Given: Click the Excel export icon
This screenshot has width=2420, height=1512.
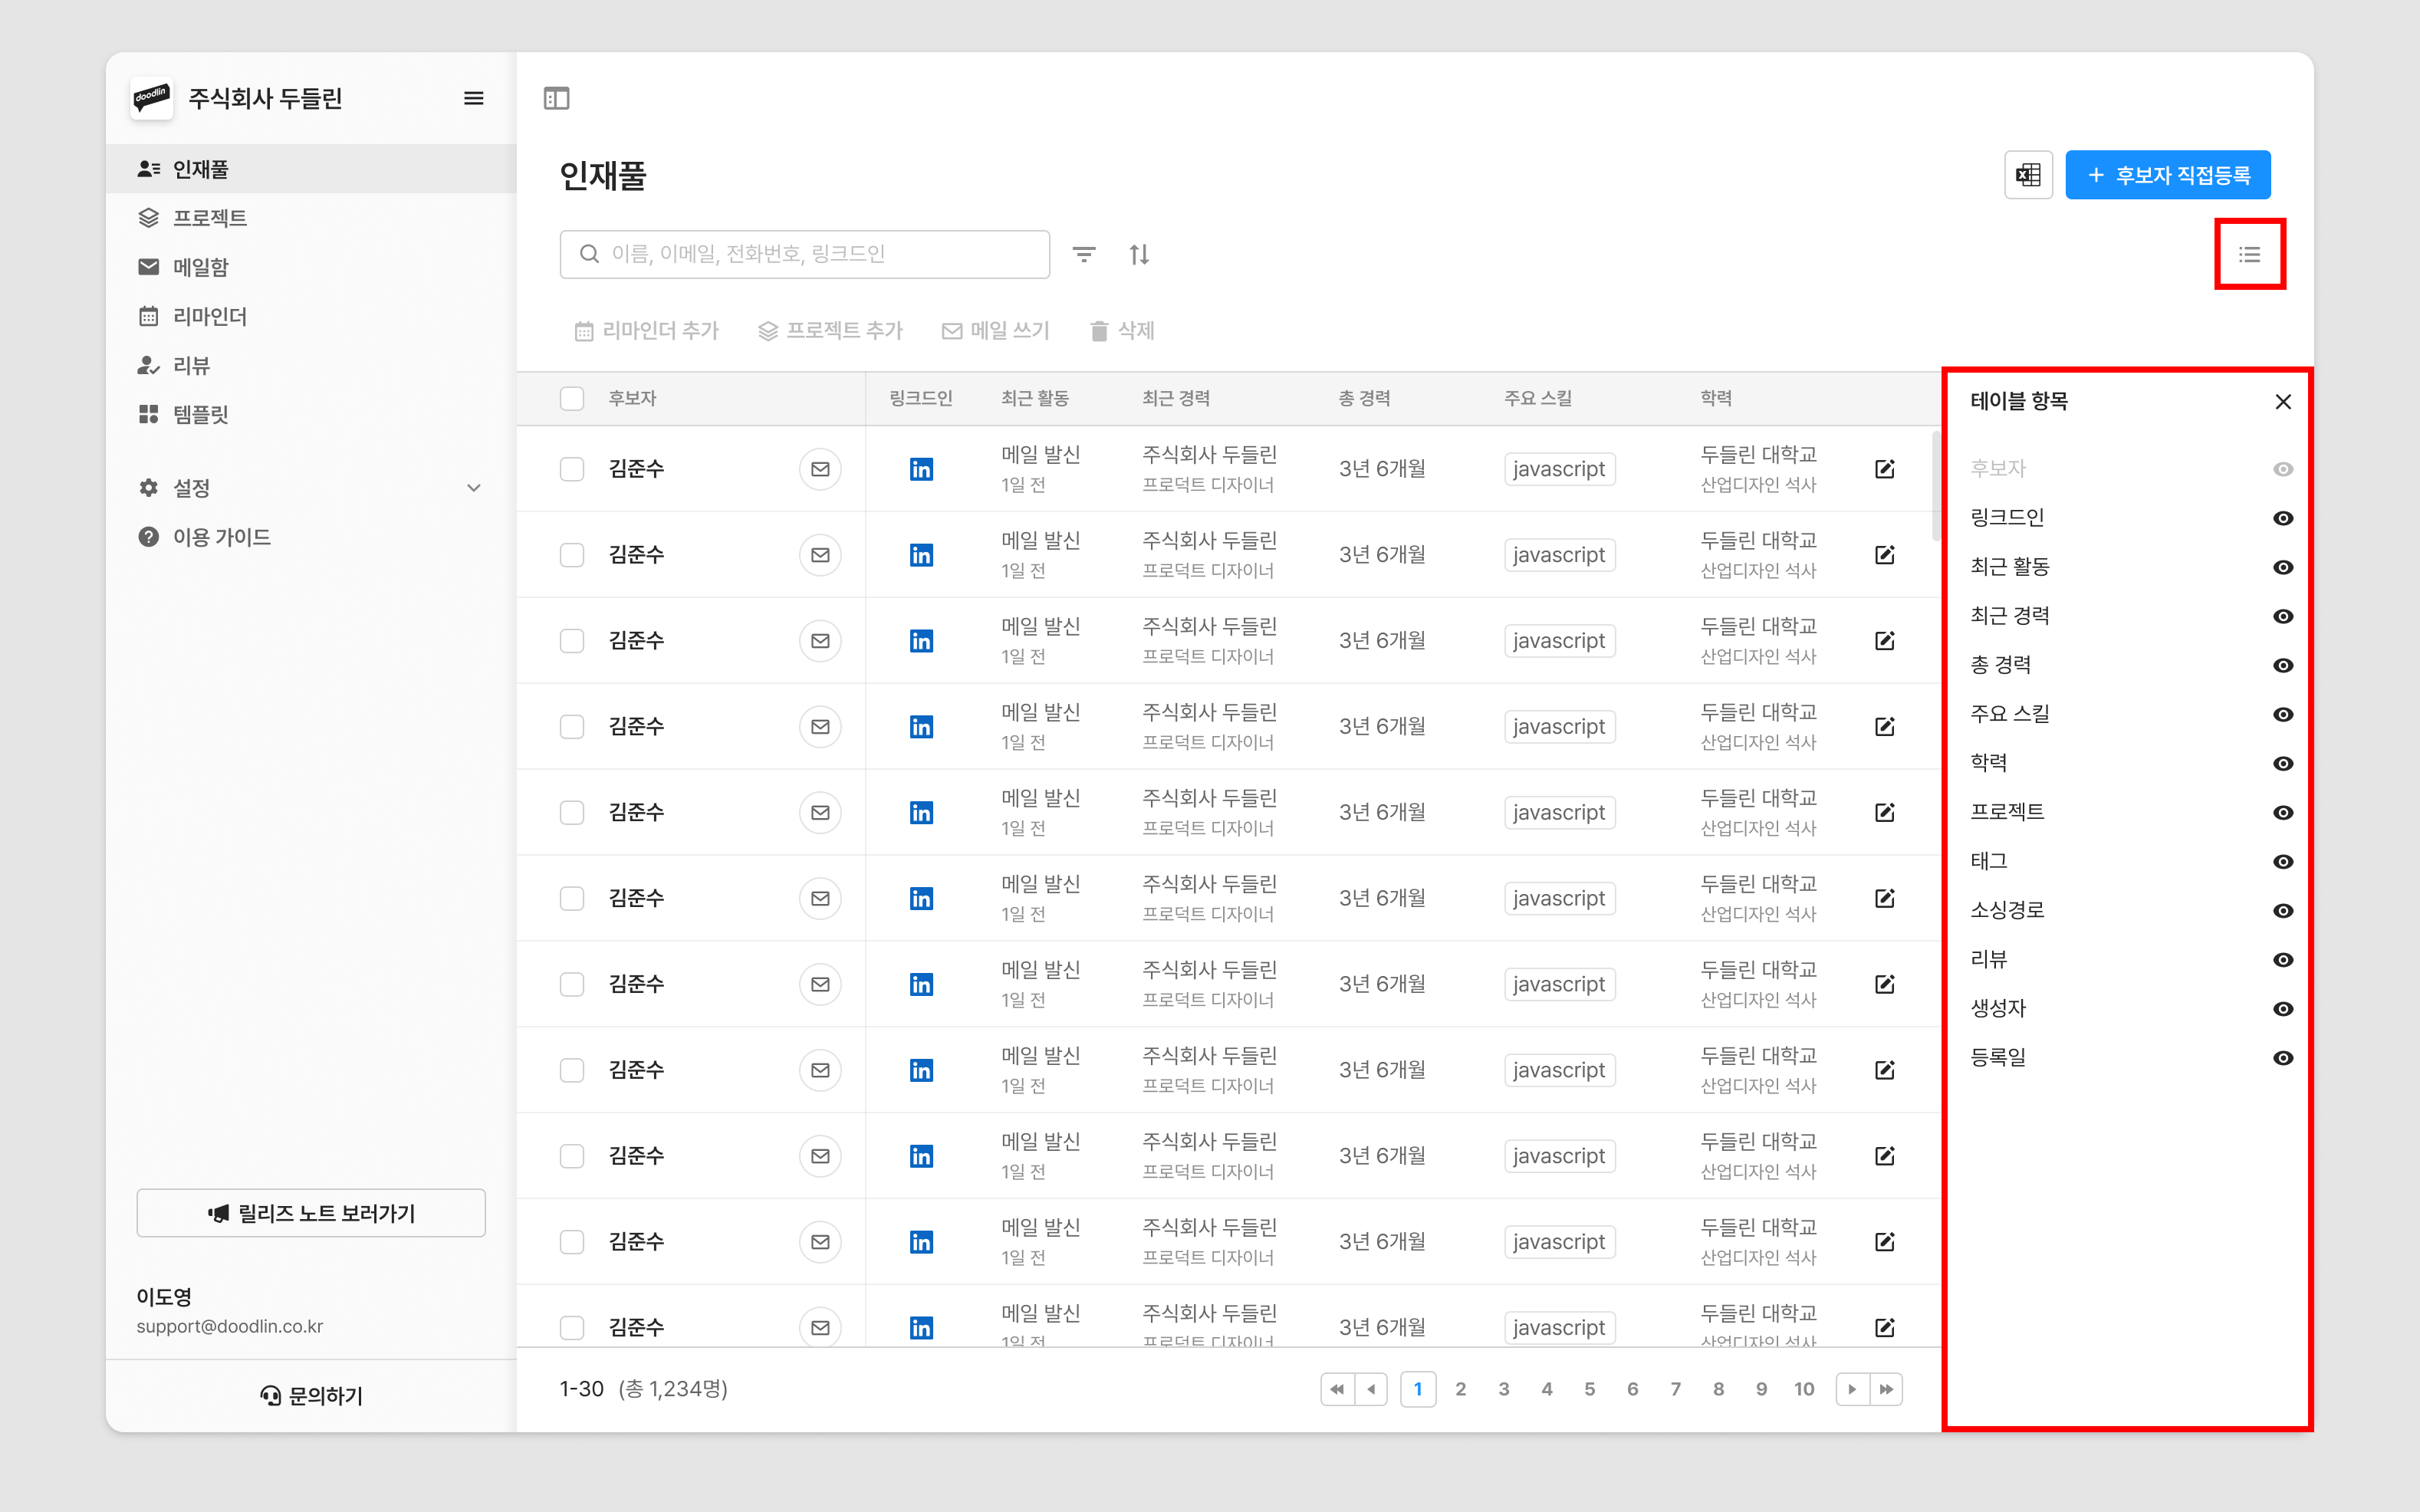Looking at the screenshot, I should pos(2028,175).
